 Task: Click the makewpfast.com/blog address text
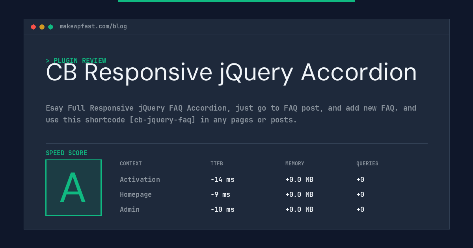(x=93, y=26)
